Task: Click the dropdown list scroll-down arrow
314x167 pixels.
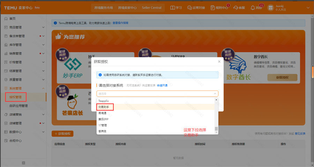Action: (x=216, y=132)
